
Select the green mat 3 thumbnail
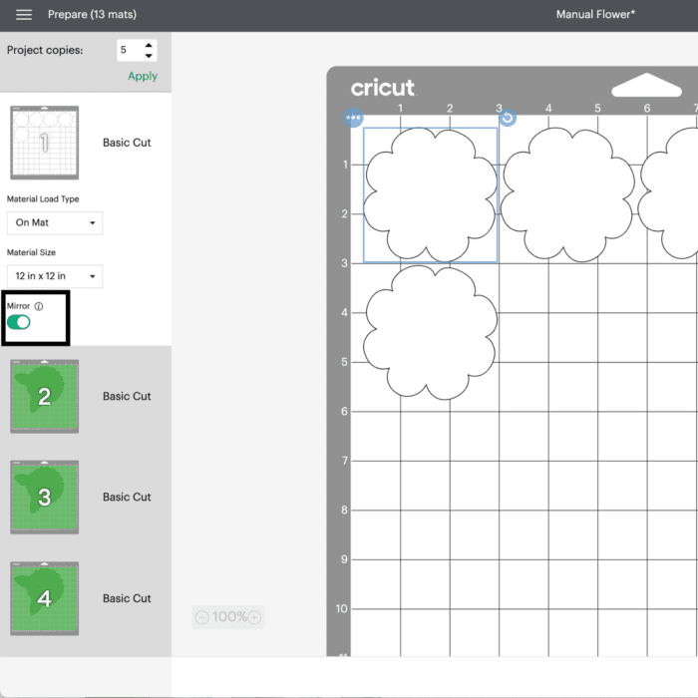tap(44, 497)
